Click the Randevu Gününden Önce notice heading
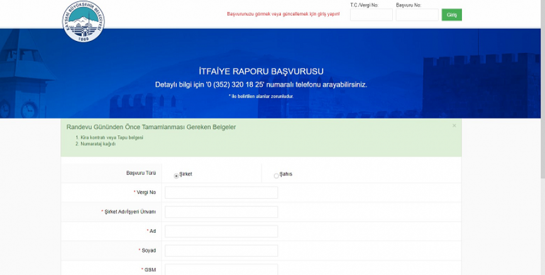 click(151, 127)
